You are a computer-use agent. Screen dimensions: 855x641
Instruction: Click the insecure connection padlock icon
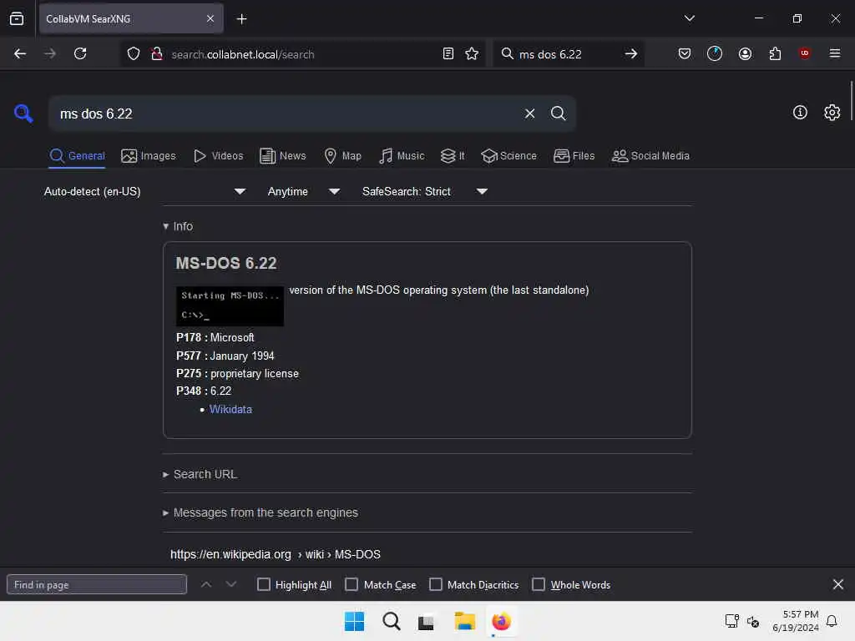pyautogui.click(x=157, y=53)
